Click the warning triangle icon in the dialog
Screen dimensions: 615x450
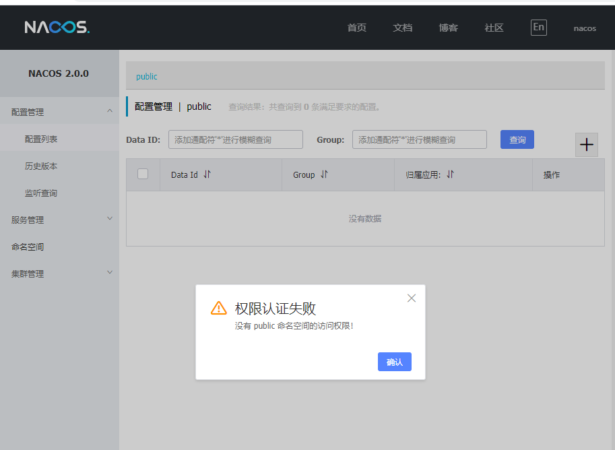click(x=219, y=308)
